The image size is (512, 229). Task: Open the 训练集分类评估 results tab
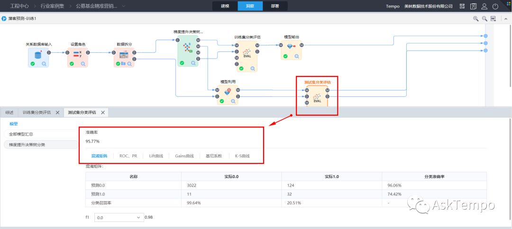click(37, 112)
